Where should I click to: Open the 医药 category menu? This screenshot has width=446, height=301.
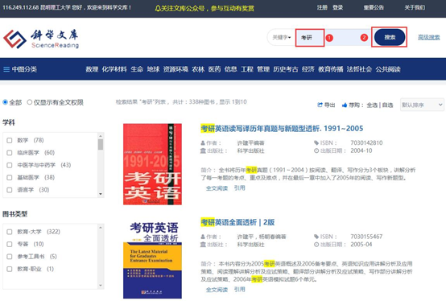tap(214, 69)
